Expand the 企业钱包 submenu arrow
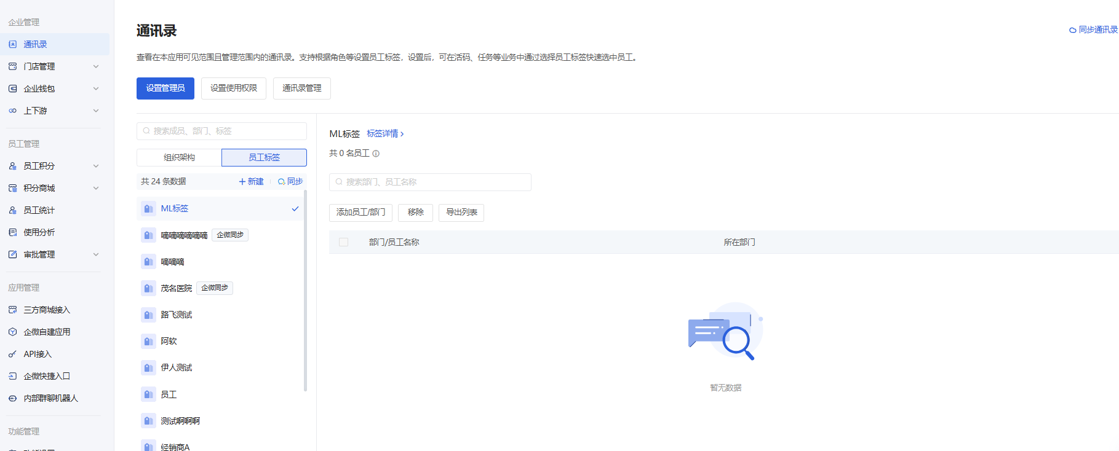1119x451 pixels. coord(96,88)
